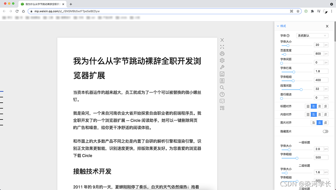Click the 一级标题 section label
Viewport: 336px width, 190px height.
[304, 142]
